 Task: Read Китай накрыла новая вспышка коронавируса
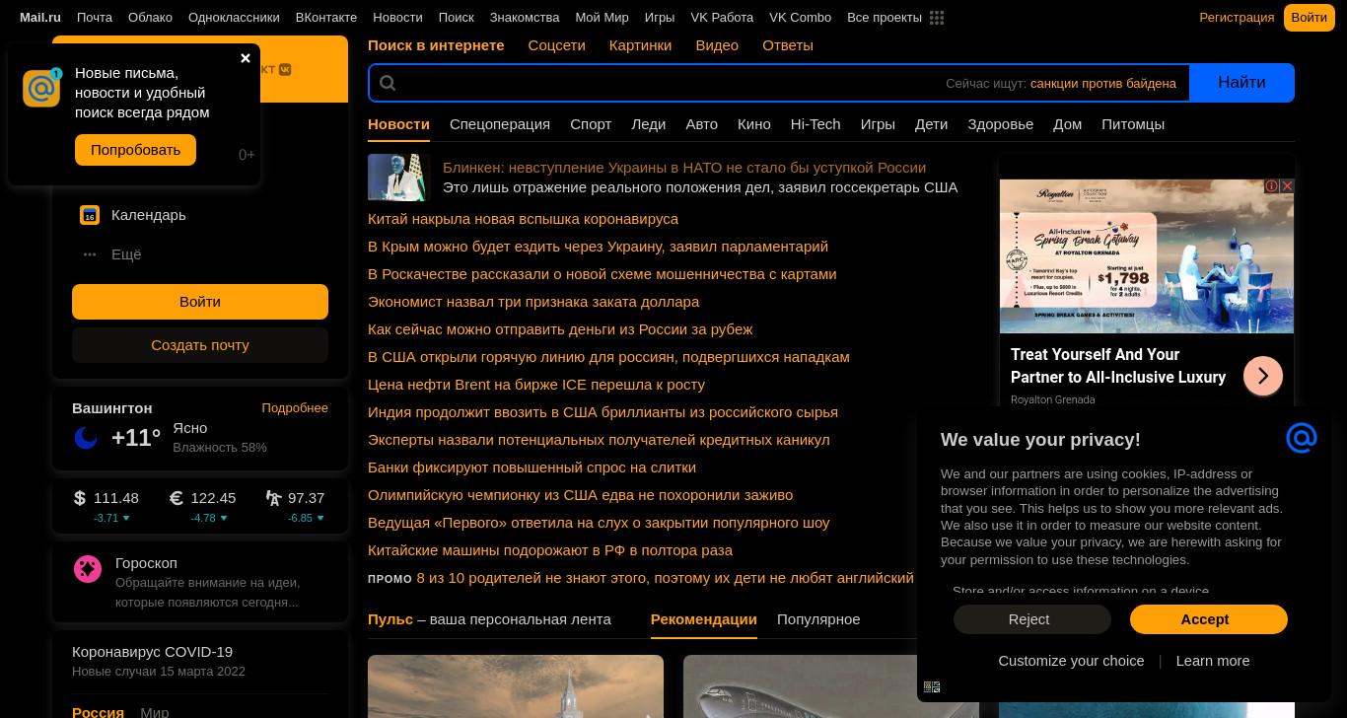pyautogui.click(x=523, y=219)
